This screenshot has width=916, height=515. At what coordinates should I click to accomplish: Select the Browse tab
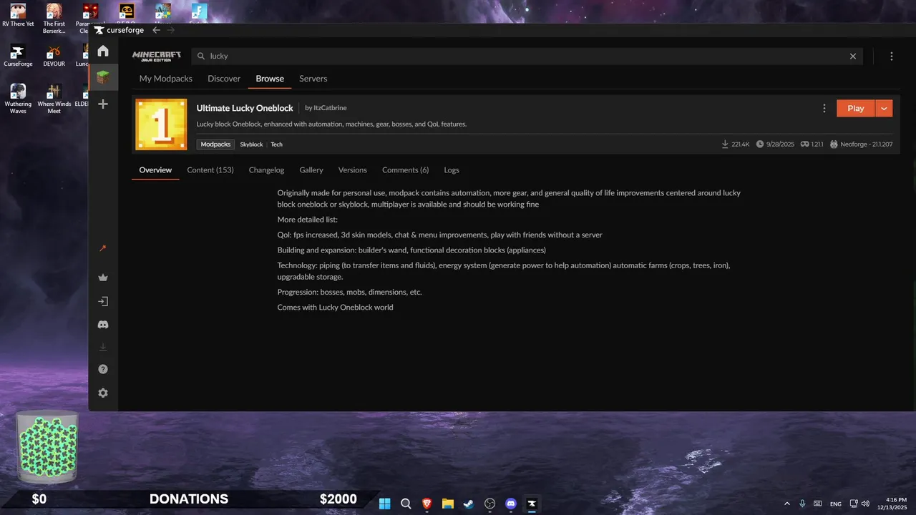270,79
